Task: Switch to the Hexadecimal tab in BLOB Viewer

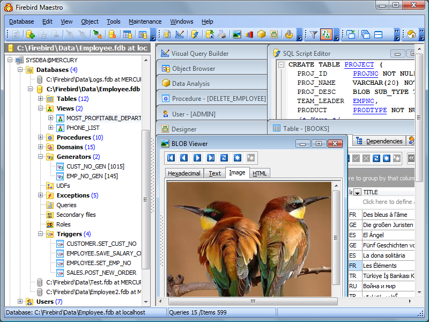Action: tap(184, 173)
